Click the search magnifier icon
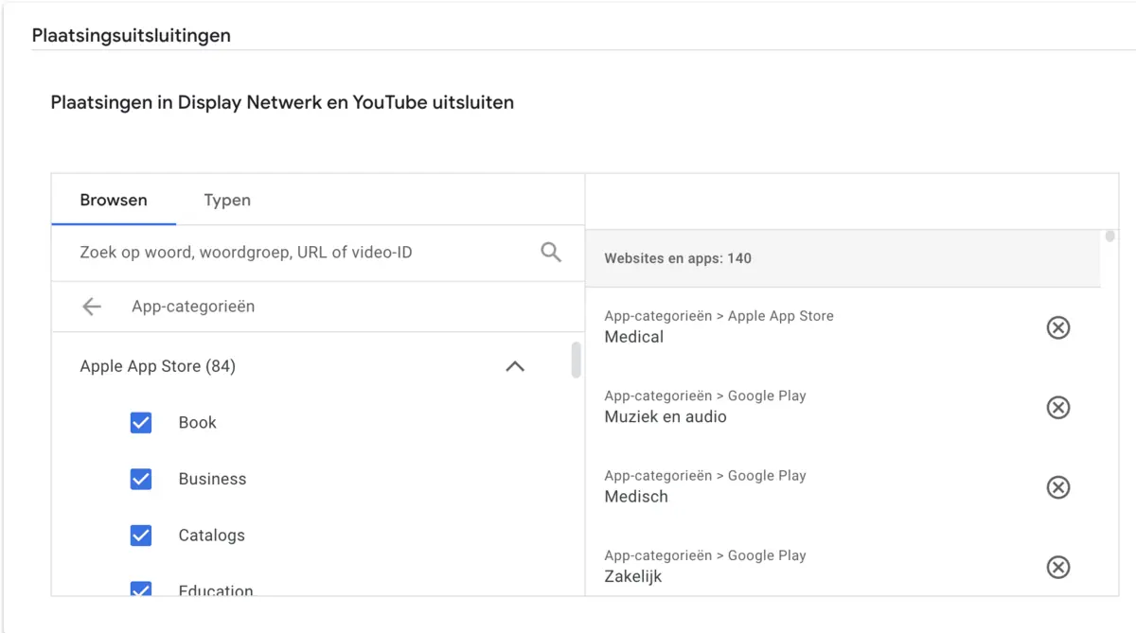Screen dimensions: 1136x633 (x=551, y=253)
